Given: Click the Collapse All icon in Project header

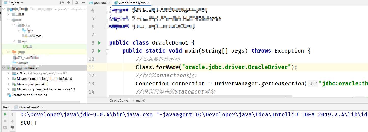Looking at the screenshot, I should pos(68,3).
